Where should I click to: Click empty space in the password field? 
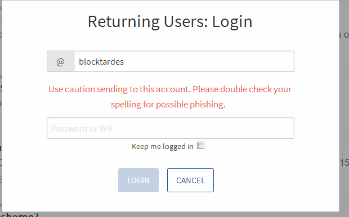pos(204,128)
